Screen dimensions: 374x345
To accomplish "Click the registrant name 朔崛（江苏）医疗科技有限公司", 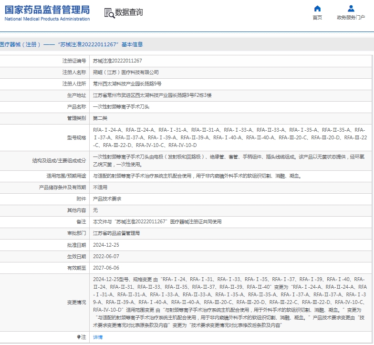I will [126, 73].
